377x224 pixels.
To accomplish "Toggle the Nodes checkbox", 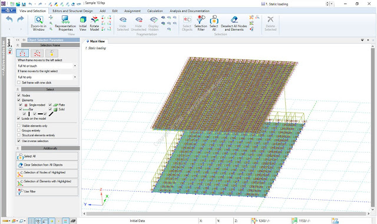I will tap(19, 95).
